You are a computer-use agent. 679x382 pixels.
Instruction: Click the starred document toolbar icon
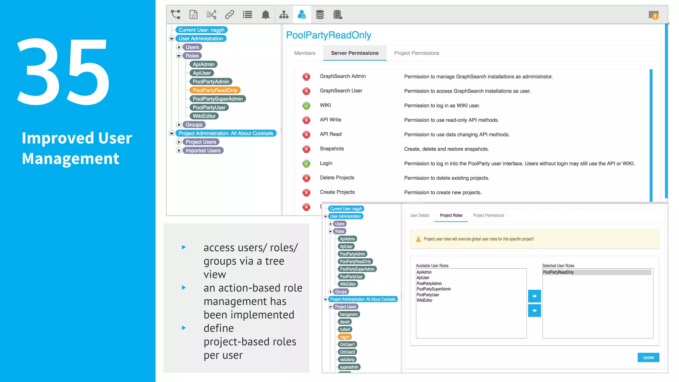coord(193,14)
